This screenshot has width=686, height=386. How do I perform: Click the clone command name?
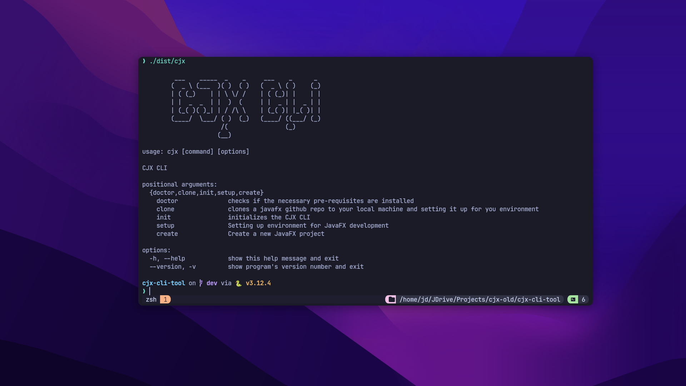[x=165, y=209]
